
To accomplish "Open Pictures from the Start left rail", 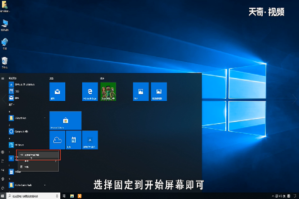I will point(2,170).
